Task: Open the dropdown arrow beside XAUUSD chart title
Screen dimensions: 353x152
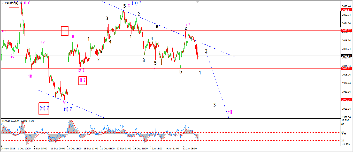Action: pyautogui.click(x=3, y=3)
